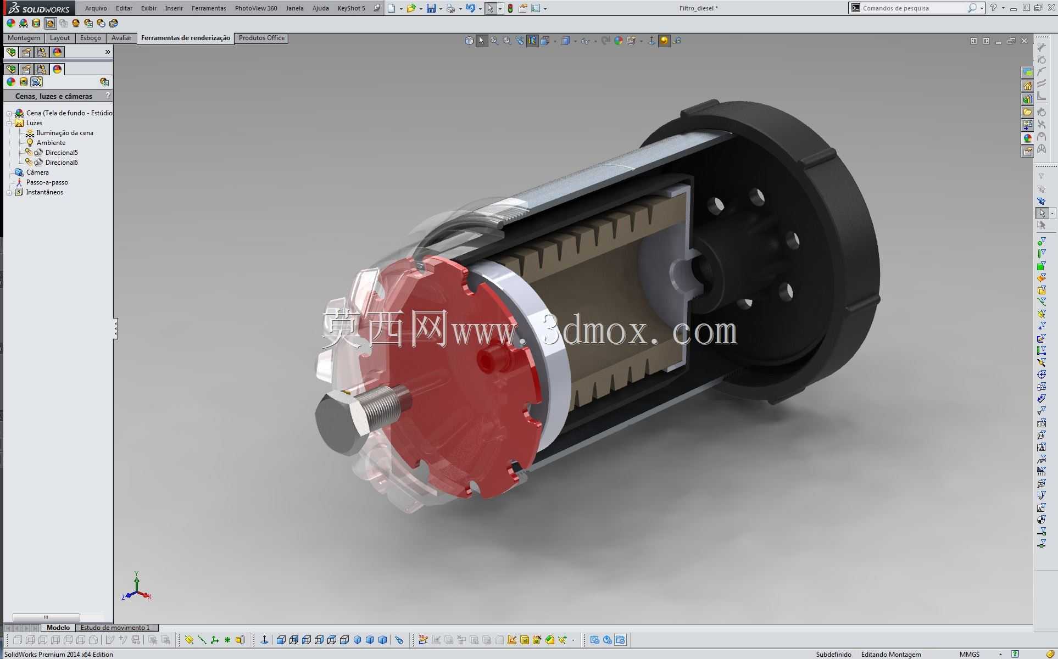Click help question mark in Cenas panel
1058x659 pixels.
tap(108, 96)
